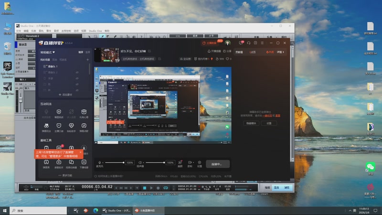Open Microsoft Edge from the taskbar

pos(96,211)
